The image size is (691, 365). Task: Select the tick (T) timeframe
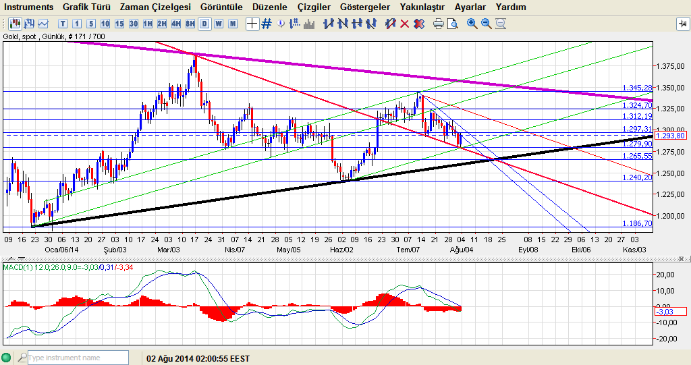[x=63, y=24]
